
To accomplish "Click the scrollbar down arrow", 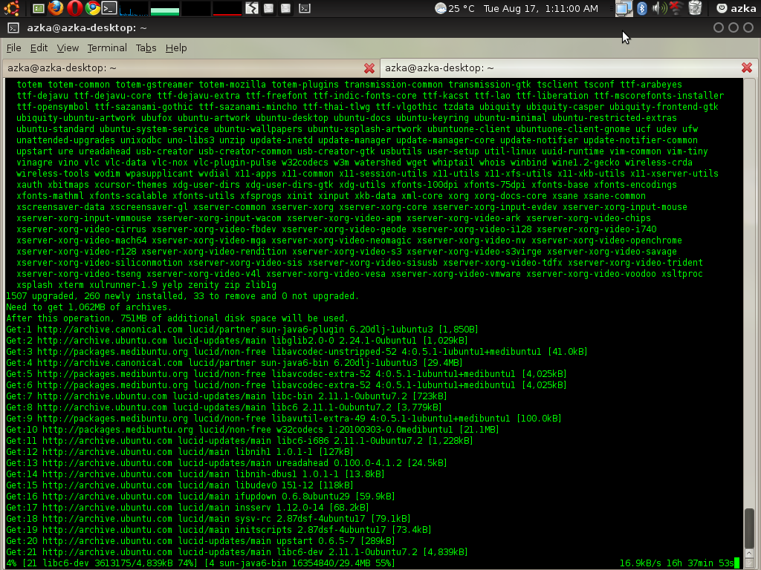I will click(749, 563).
